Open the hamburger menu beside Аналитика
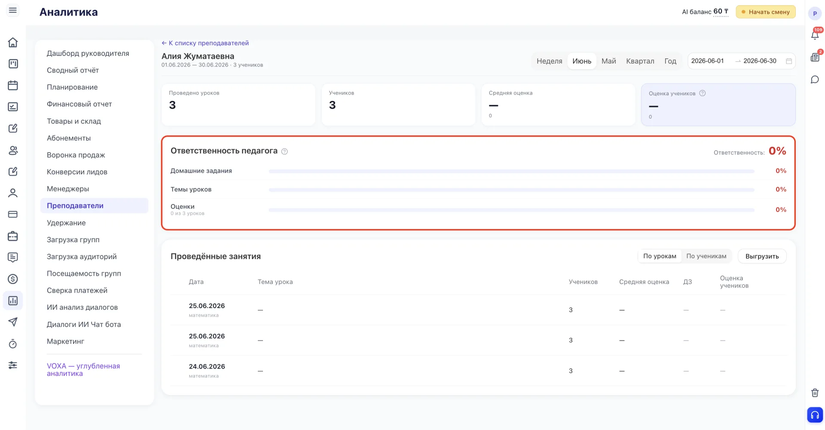Viewport: 825px width, 430px height. pyautogui.click(x=13, y=10)
